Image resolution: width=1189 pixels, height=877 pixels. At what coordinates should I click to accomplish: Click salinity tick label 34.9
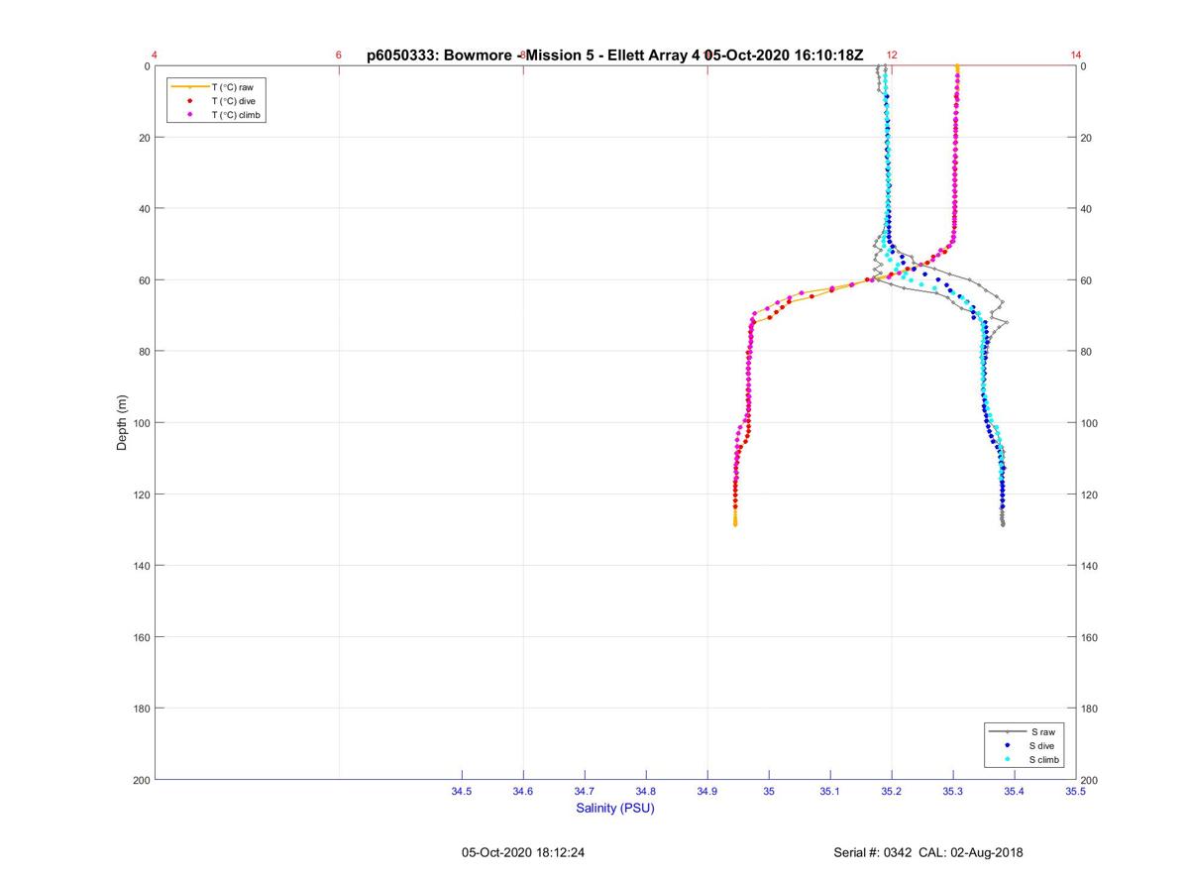[707, 792]
